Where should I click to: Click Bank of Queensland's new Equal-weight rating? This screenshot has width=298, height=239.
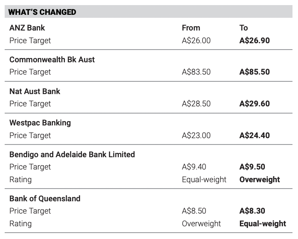pyautogui.click(x=263, y=224)
